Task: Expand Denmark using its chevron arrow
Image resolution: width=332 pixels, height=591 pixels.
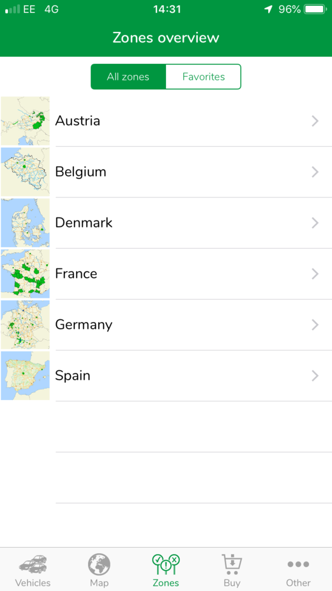Action: click(x=315, y=223)
